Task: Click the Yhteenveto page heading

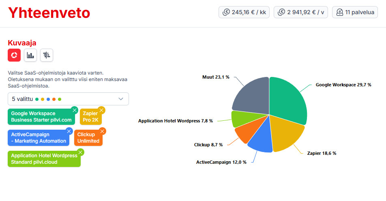Action: (49, 13)
